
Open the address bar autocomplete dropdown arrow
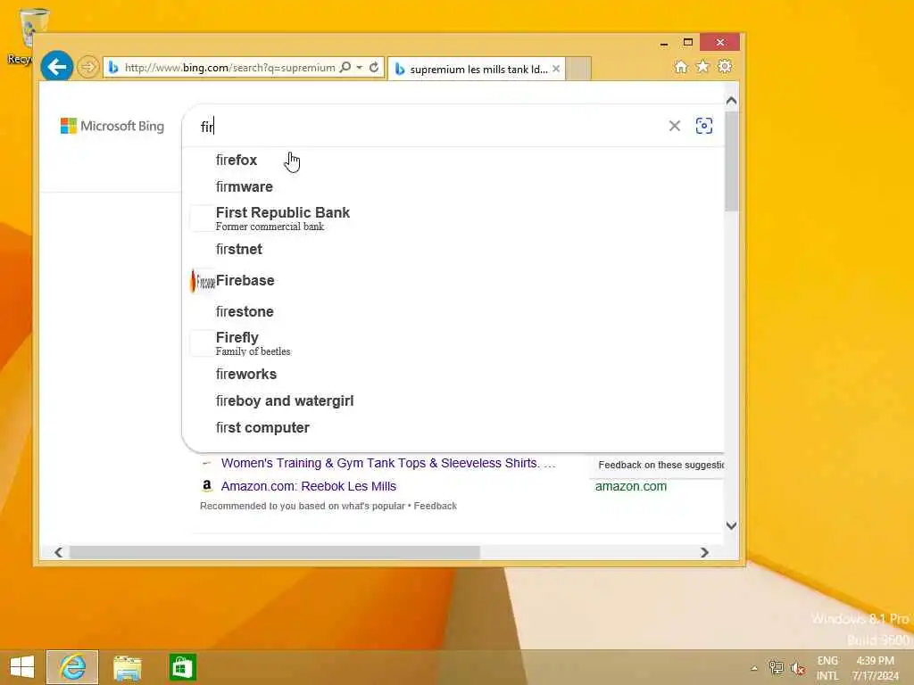(x=360, y=67)
